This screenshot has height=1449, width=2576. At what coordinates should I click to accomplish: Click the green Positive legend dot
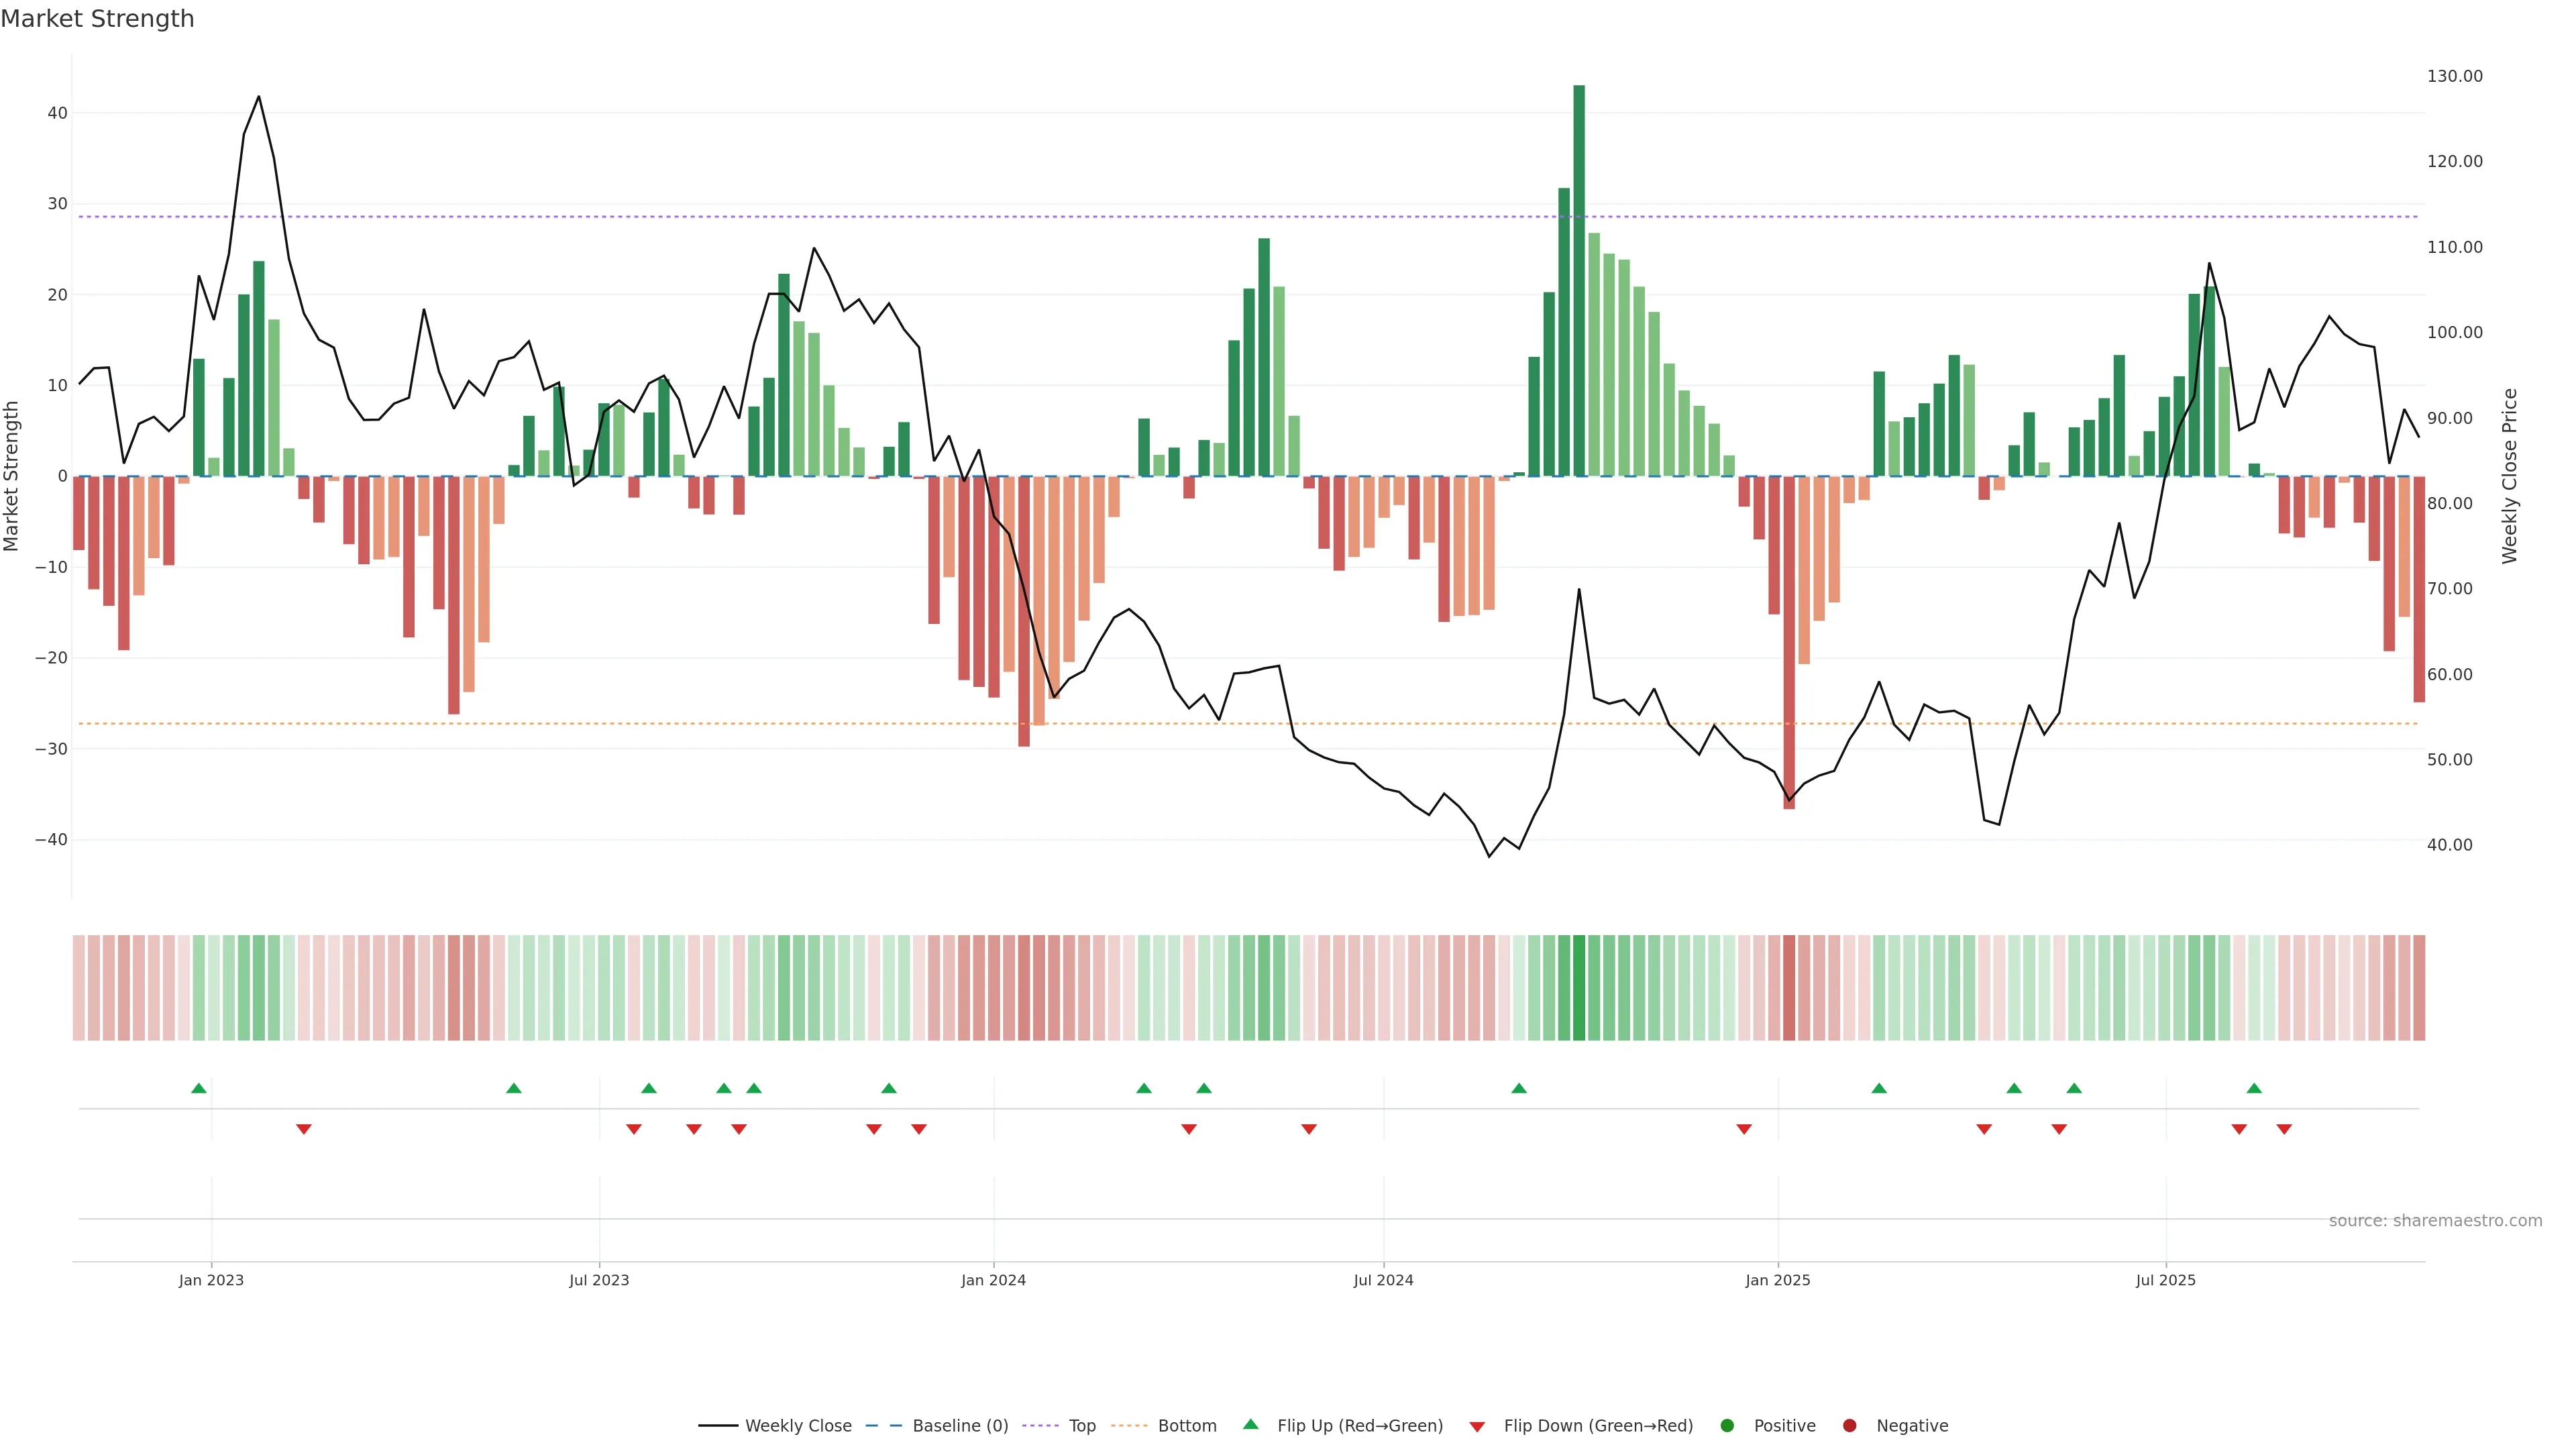(x=1727, y=1426)
